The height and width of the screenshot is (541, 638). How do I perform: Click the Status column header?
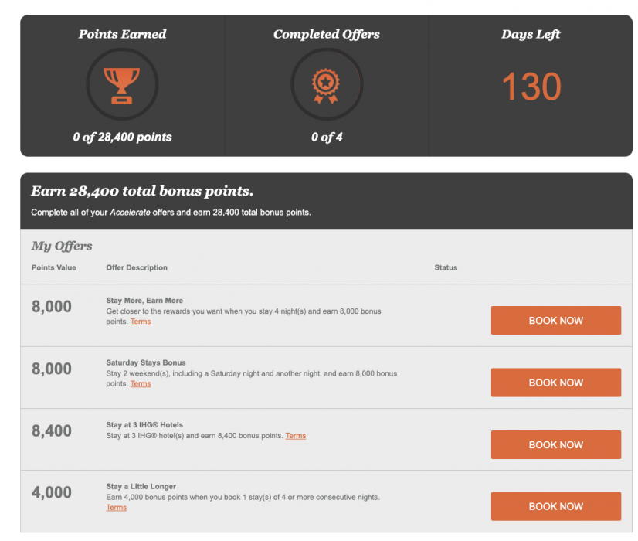446,267
